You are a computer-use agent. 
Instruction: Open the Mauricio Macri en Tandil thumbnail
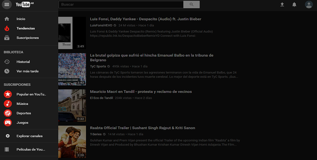72,105
